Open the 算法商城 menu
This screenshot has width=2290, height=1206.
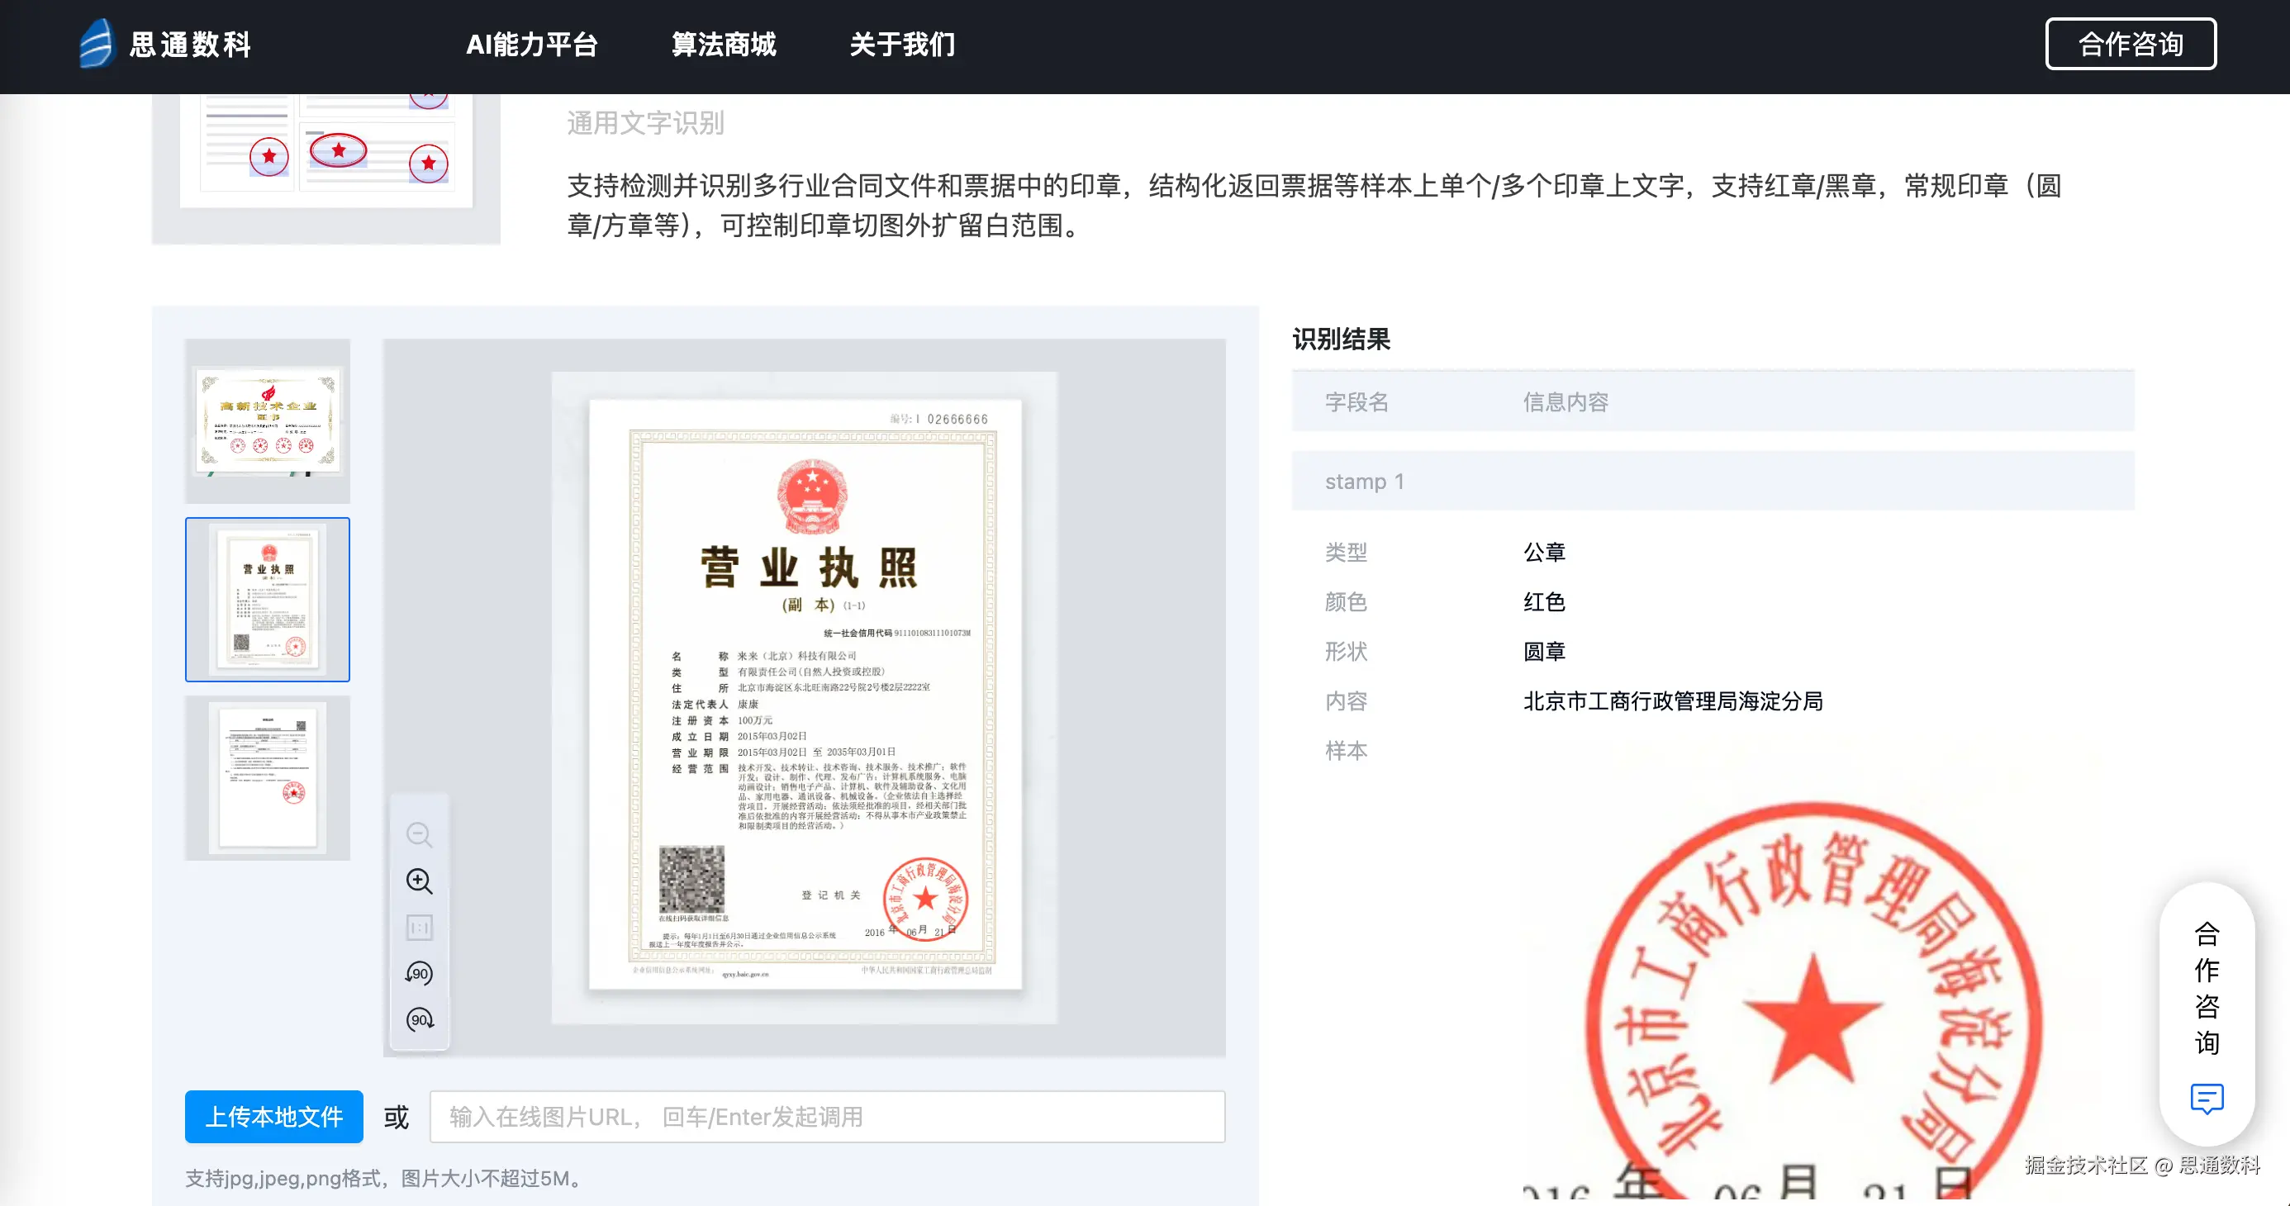[724, 45]
